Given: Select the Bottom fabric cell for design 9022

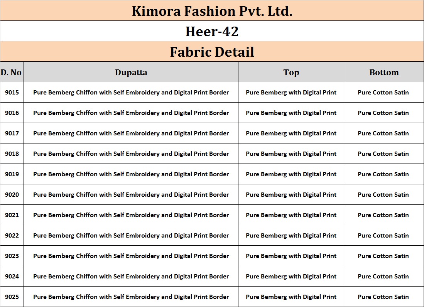Looking at the screenshot, I should click(383, 236).
